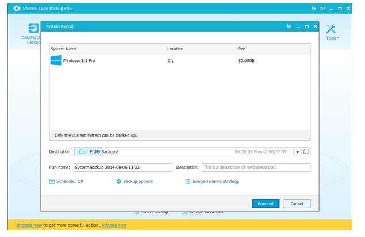Click the Disk/Partition Backup icon in main window
The image size is (365, 237).
[x=33, y=28]
